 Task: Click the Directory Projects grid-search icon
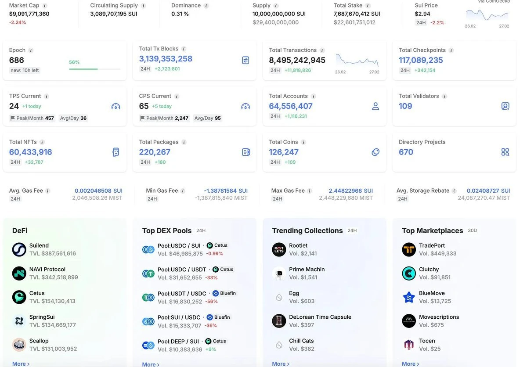(505, 152)
